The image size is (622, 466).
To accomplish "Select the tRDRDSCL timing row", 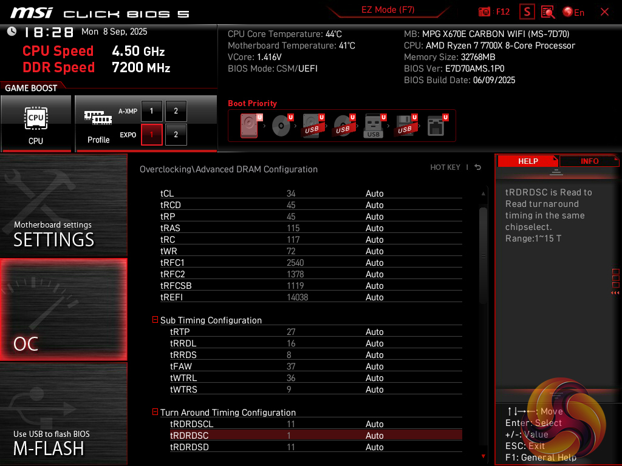I will click(316, 424).
